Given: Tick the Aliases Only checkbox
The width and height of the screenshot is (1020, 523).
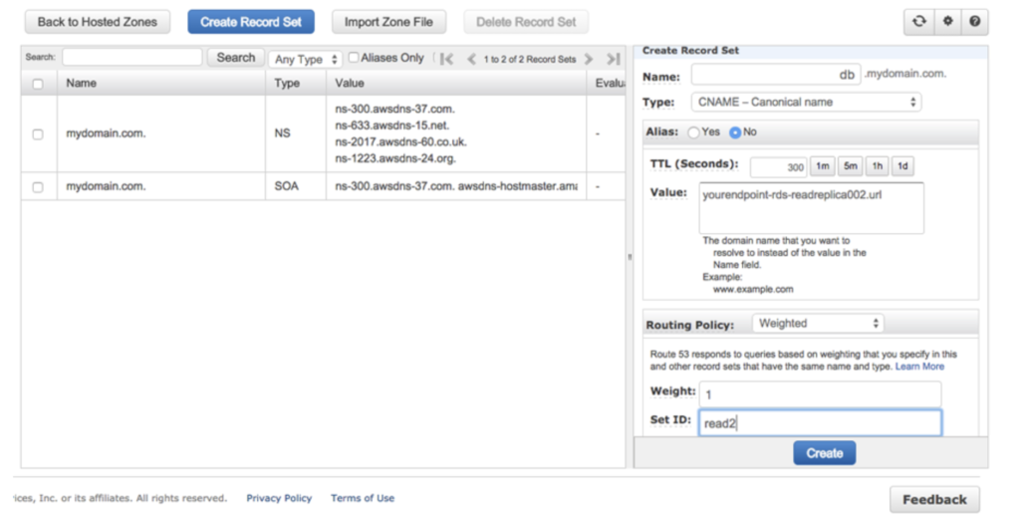Looking at the screenshot, I should pos(354,58).
